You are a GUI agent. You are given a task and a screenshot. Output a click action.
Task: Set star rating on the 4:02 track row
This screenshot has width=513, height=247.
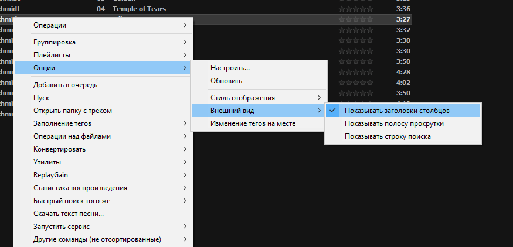click(356, 83)
